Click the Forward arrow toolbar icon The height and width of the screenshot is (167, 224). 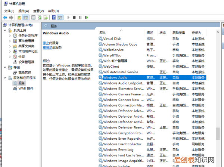11,18
